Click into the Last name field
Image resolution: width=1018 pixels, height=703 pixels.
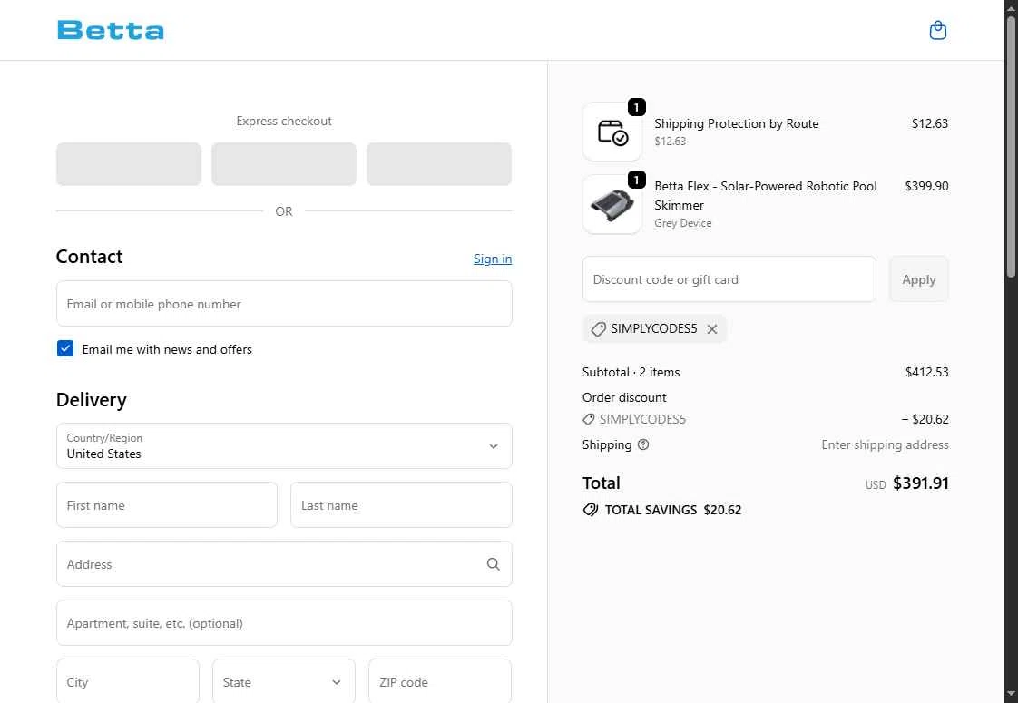[x=401, y=505]
